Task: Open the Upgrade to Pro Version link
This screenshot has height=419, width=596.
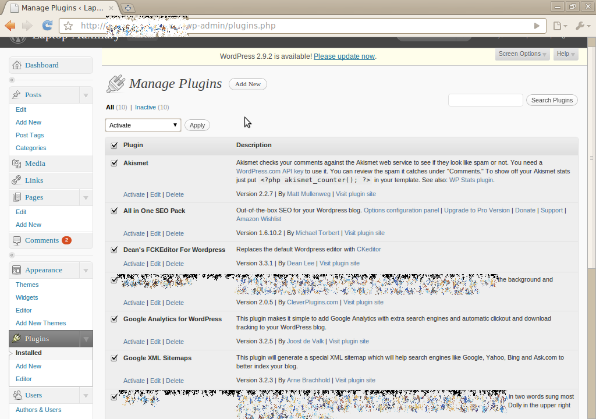Action: [477, 210]
